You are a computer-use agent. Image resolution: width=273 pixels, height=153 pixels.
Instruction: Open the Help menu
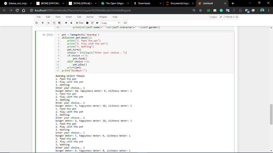click(x=115, y=17)
